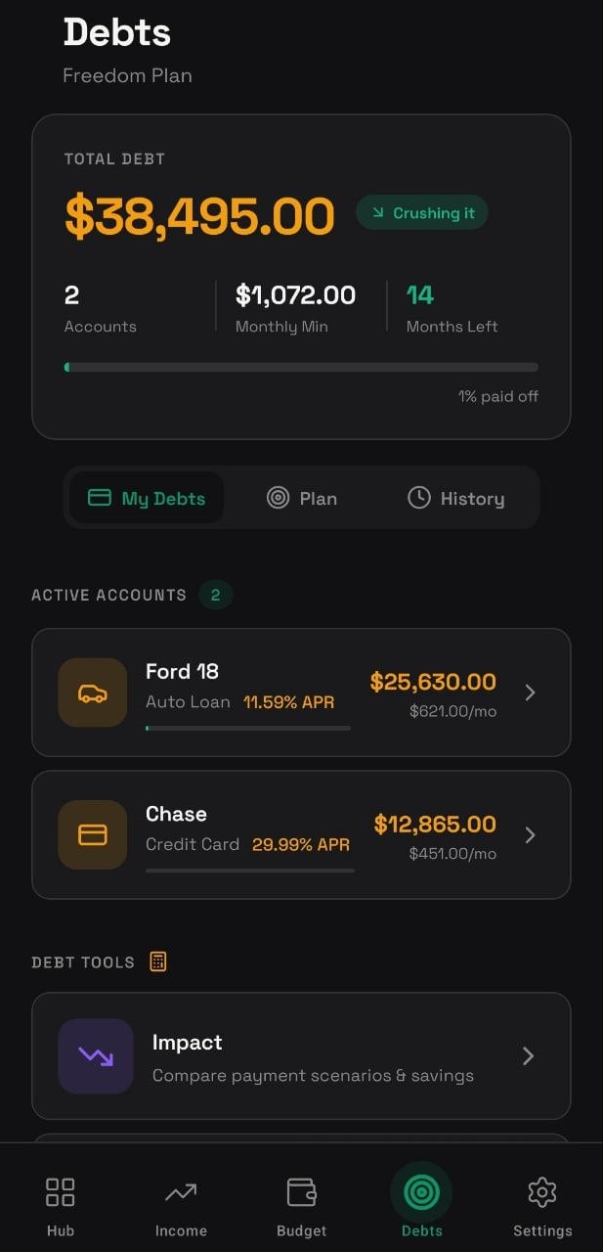Tap the car icon on Ford 18 account
603x1252 pixels.
(x=92, y=692)
